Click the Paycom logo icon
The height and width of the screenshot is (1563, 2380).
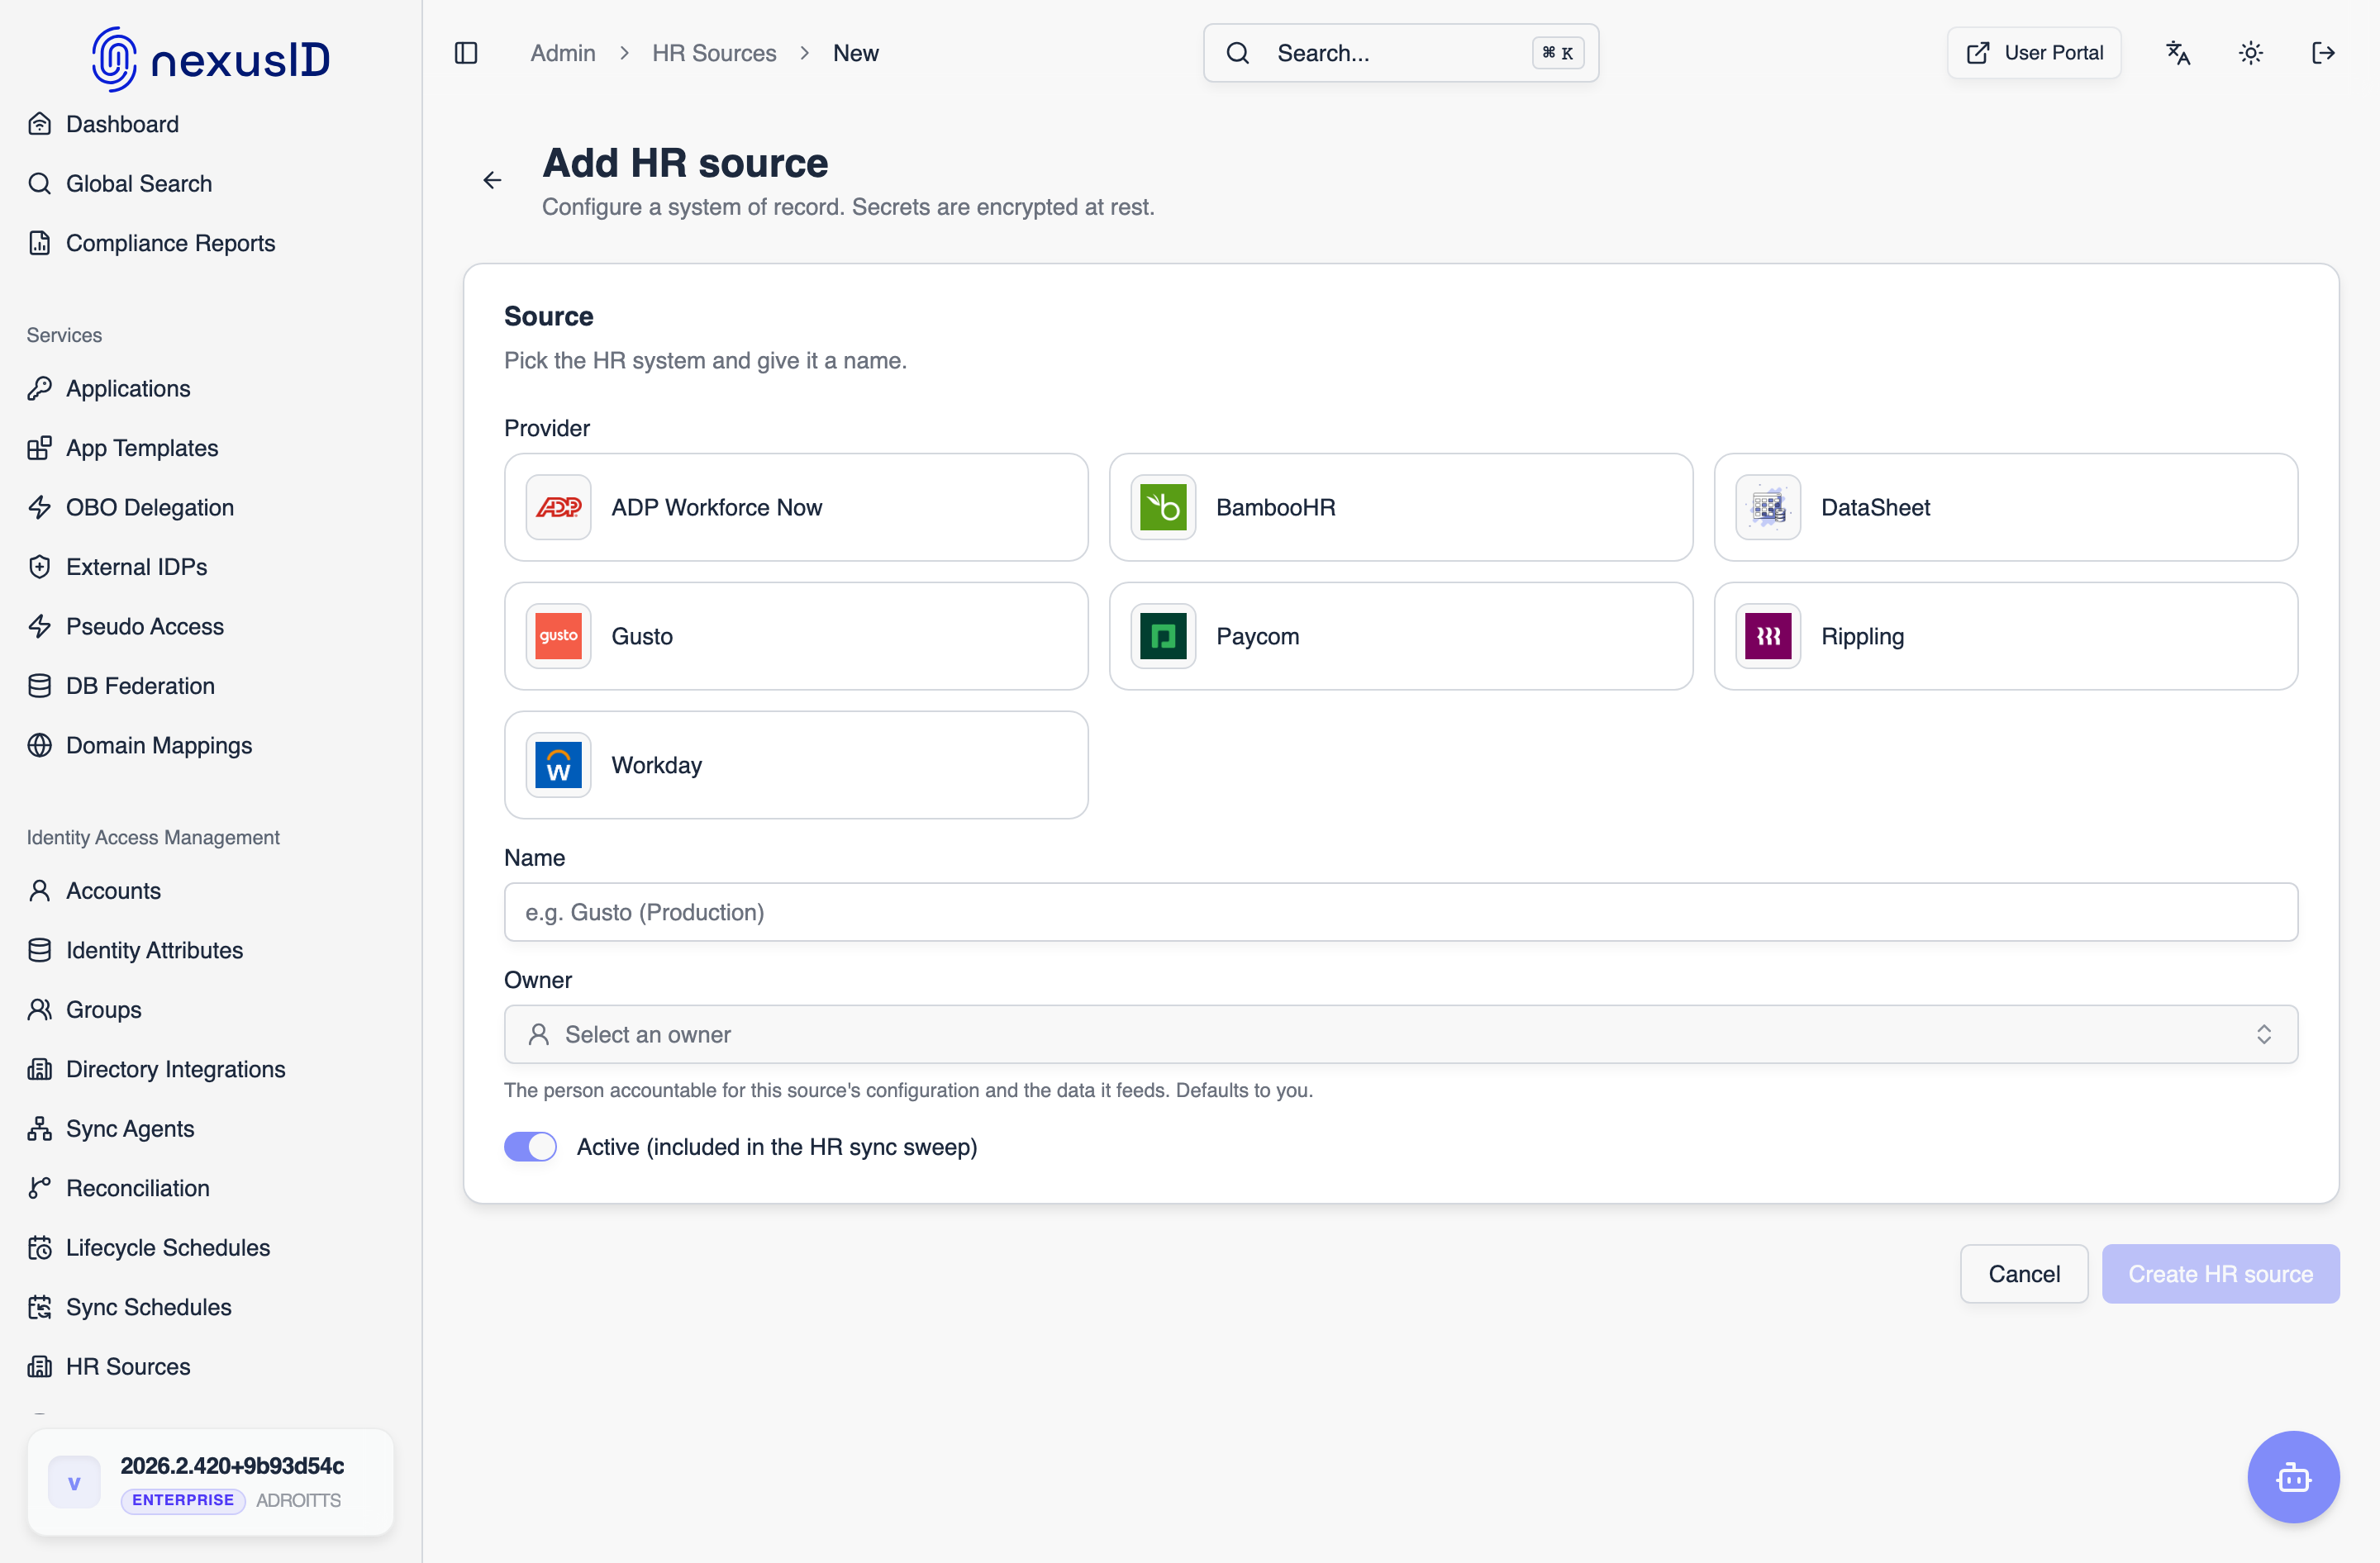pos(1163,635)
